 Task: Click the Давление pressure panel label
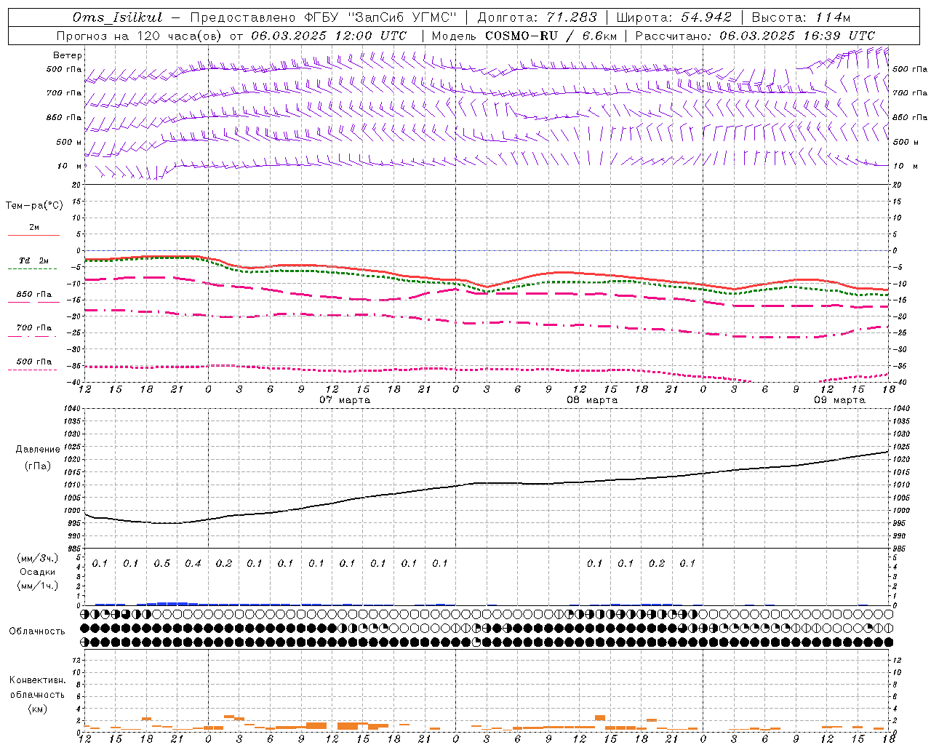point(38,450)
